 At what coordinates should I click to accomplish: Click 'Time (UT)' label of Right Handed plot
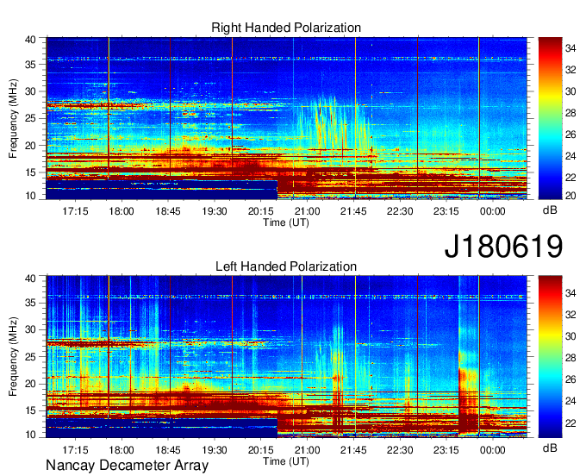tap(286, 222)
